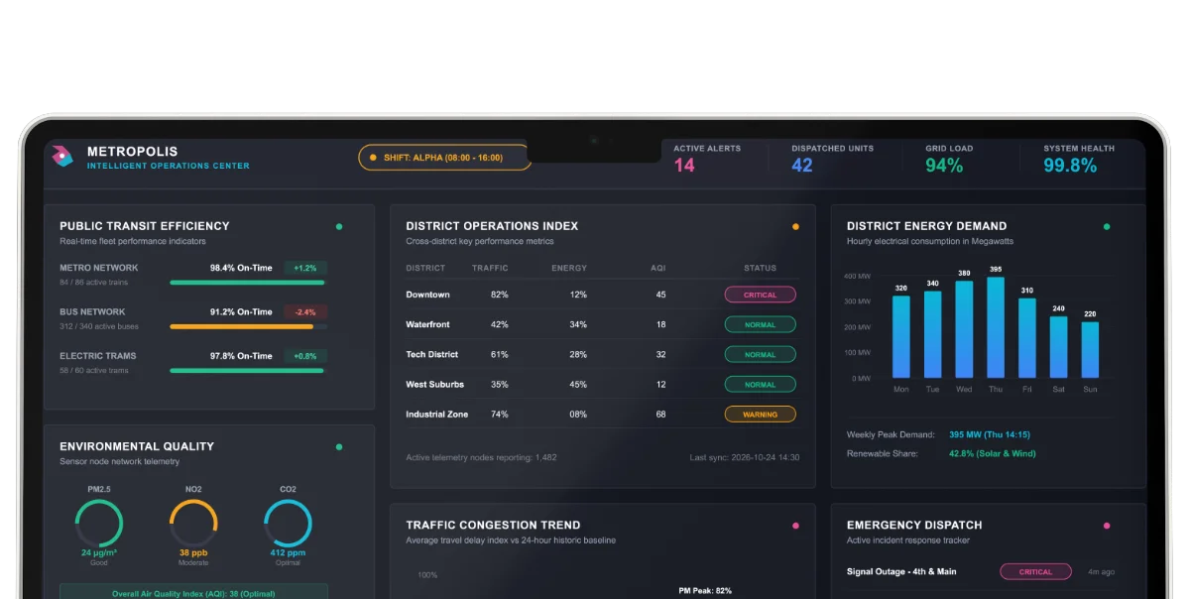
Task: Click the Normal status badge for West Suburbs
Action: 761,384
